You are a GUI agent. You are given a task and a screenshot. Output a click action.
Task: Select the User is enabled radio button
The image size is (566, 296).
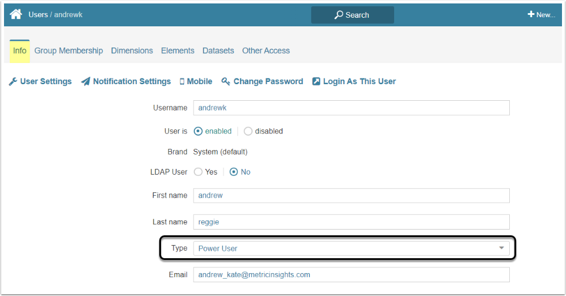198,131
